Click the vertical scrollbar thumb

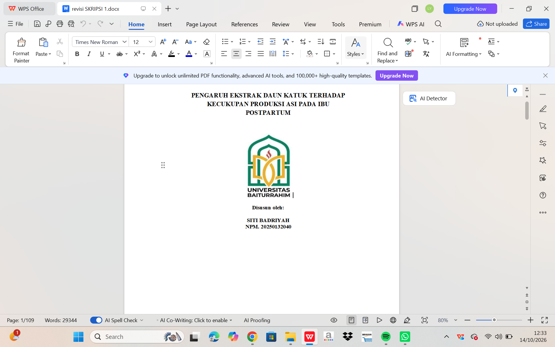point(527,110)
